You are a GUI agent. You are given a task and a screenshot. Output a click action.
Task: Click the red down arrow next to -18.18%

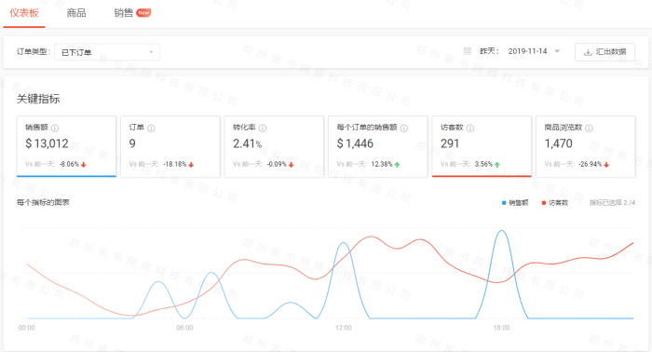[191, 165]
